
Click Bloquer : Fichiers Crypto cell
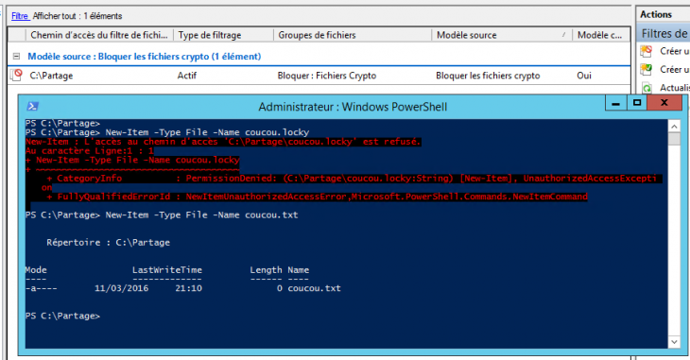point(327,76)
